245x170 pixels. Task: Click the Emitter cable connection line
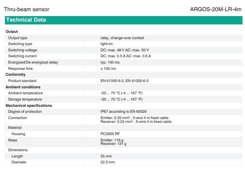click(x=134, y=118)
